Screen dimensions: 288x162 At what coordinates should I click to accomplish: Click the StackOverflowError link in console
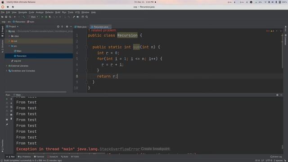point(120,149)
